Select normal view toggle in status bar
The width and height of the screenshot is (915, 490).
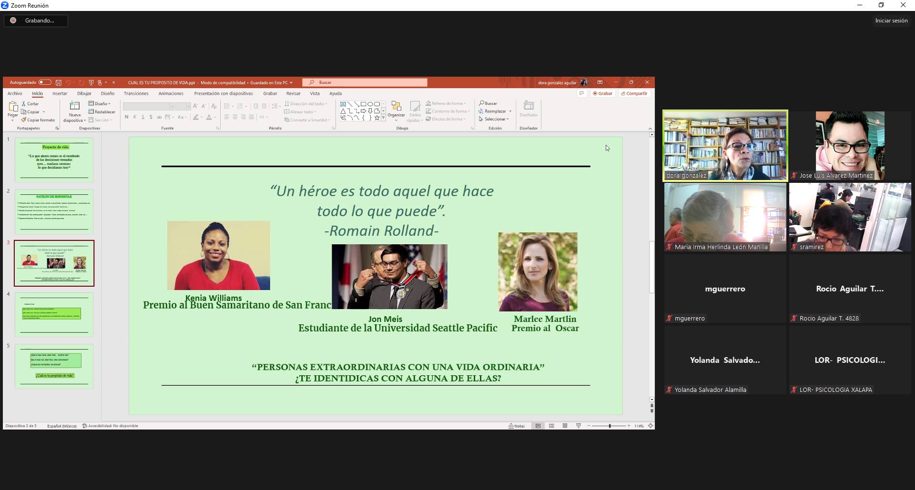click(x=538, y=426)
